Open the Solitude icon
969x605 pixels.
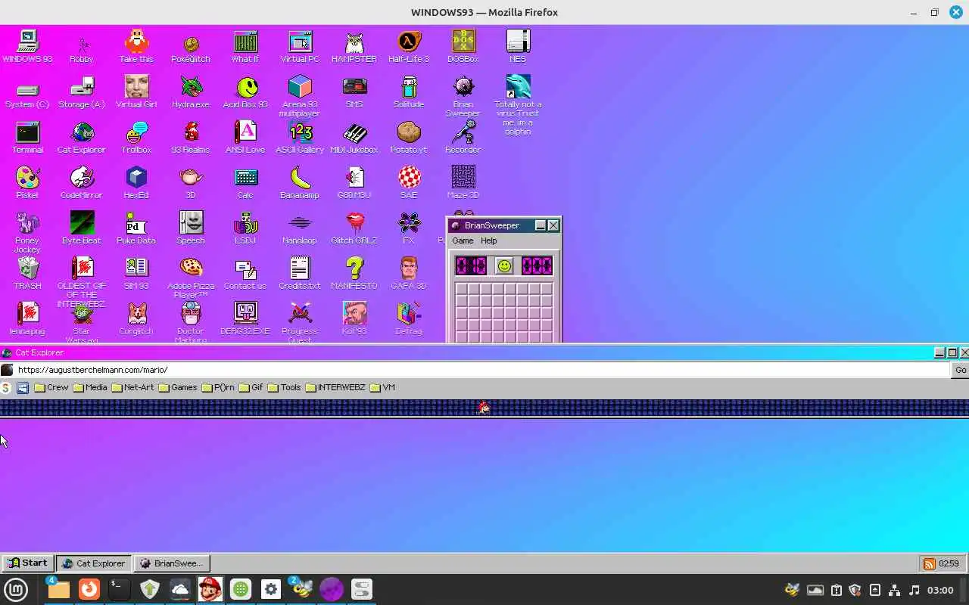point(409,92)
